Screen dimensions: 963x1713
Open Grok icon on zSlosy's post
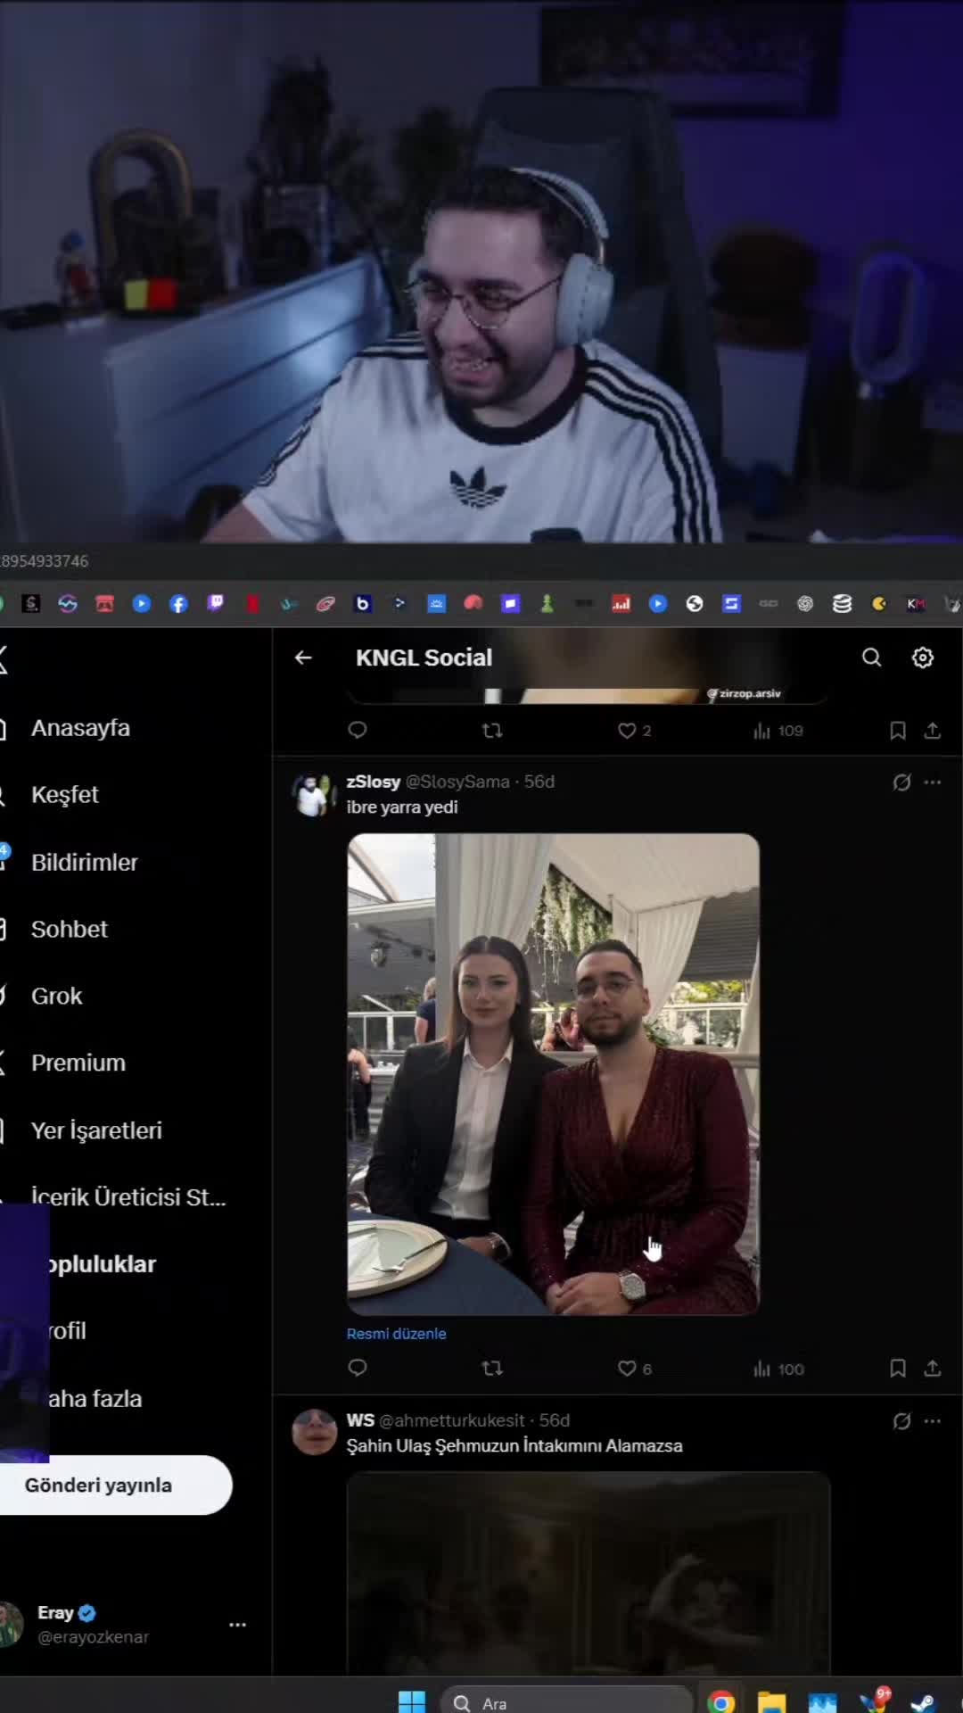pos(901,782)
